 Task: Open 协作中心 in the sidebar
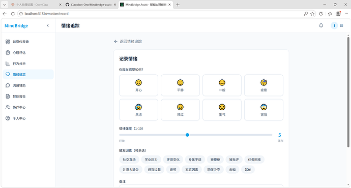click(28, 107)
